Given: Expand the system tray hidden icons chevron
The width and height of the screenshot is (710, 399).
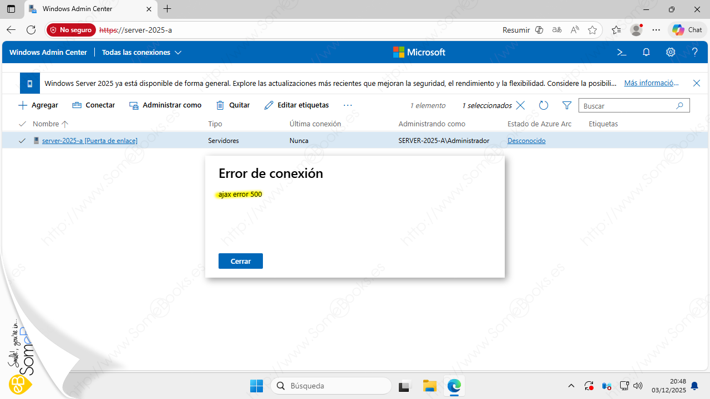Looking at the screenshot, I should coord(571,386).
